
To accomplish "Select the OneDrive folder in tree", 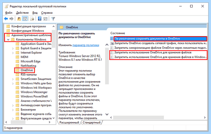I will pyautogui.click(x=27, y=70).
